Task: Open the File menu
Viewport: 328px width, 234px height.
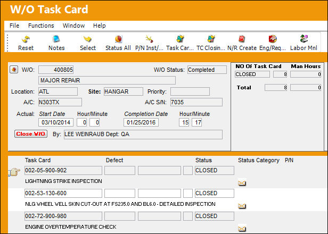Action: coord(14,26)
